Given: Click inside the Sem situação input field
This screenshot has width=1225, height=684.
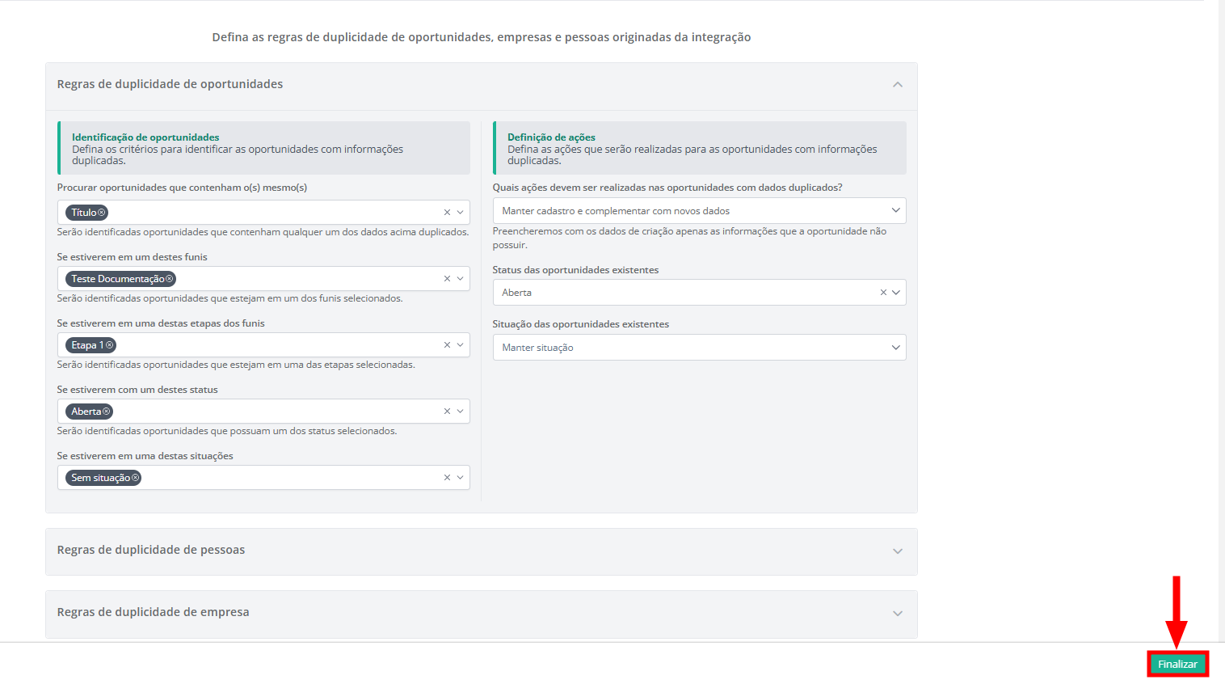Looking at the screenshot, I should [283, 478].
